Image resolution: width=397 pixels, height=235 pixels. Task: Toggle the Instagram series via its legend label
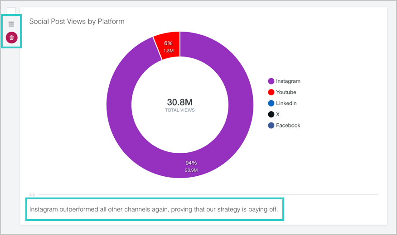click(x=288, y=81)
